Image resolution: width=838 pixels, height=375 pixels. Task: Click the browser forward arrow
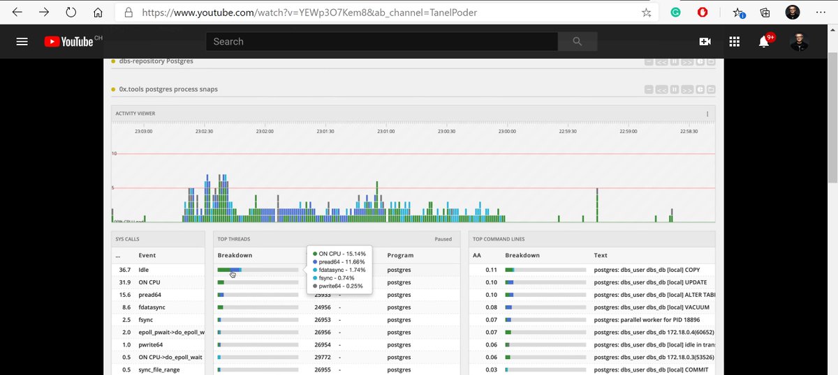pyautogui.click(x=44, y=13)
